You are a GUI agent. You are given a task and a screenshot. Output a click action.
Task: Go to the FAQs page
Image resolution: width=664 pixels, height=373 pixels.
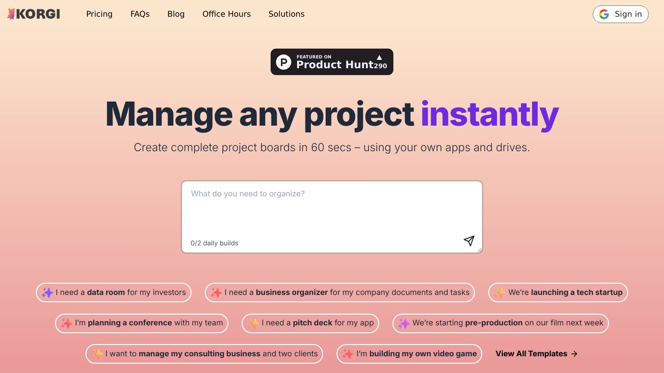coord(140,14)
